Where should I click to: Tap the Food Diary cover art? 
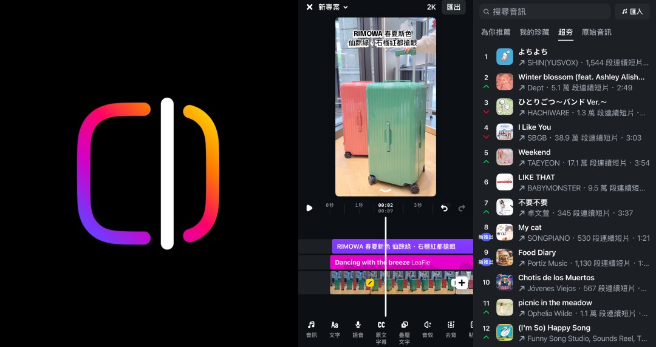[x=505, y=257]
